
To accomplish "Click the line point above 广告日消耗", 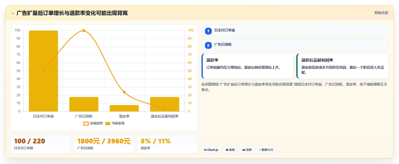I will (x=84, y=31).
